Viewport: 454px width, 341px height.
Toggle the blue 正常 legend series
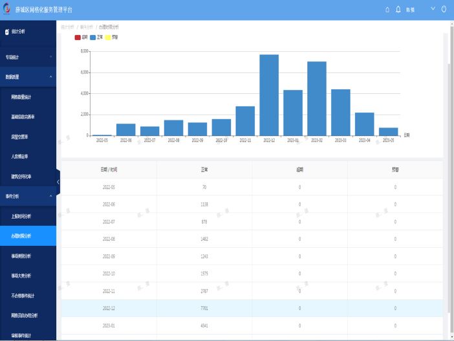pyautogui.click(x=96, y=37)
